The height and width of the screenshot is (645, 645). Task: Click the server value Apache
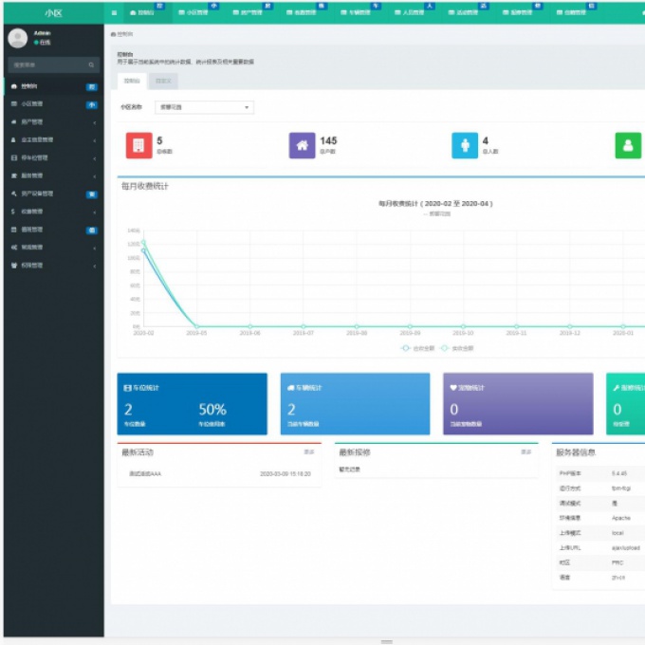pyautogui.click(x=621, y=518)
